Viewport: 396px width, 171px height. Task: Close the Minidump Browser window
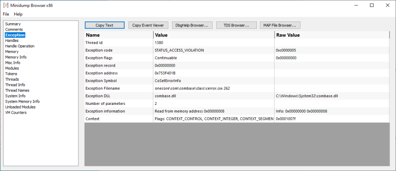(387, 5)
